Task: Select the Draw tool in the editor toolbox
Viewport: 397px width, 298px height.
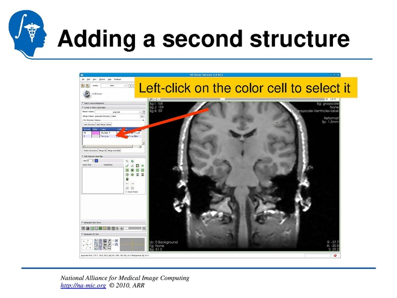Action: pyautogui.click(x=132, y=166)
